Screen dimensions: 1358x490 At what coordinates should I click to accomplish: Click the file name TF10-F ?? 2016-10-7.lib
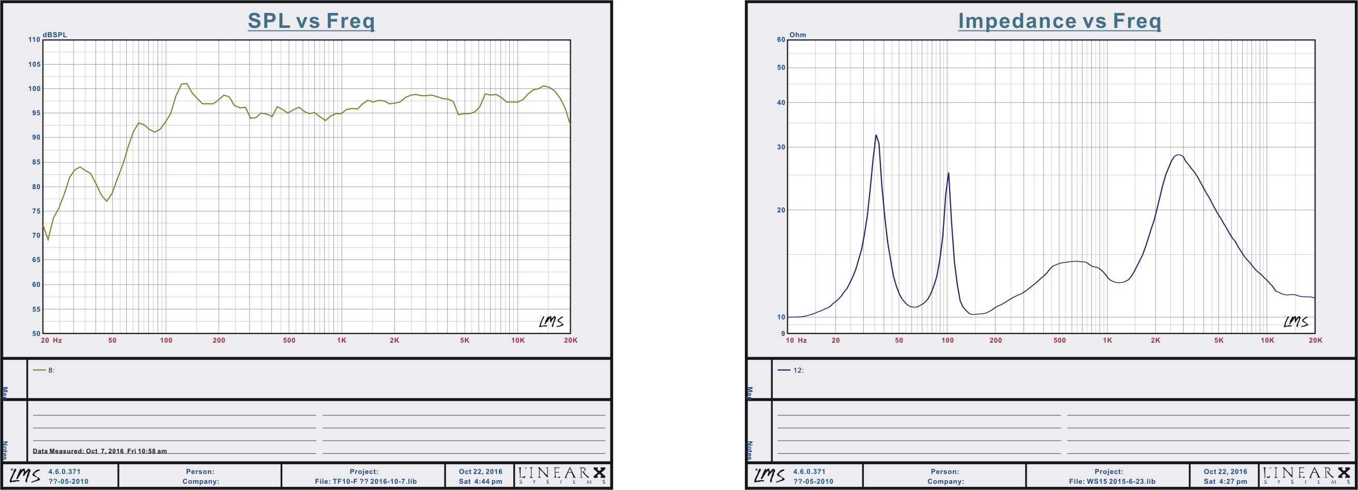[x=365, y=482]
